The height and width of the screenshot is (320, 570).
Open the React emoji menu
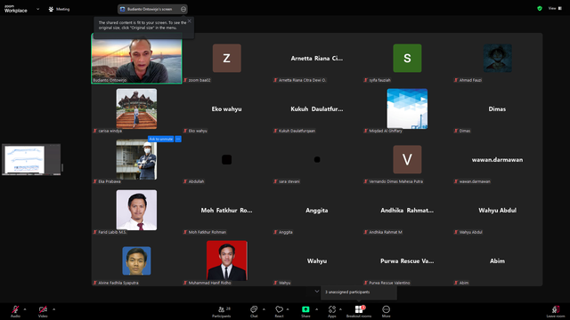279,311
